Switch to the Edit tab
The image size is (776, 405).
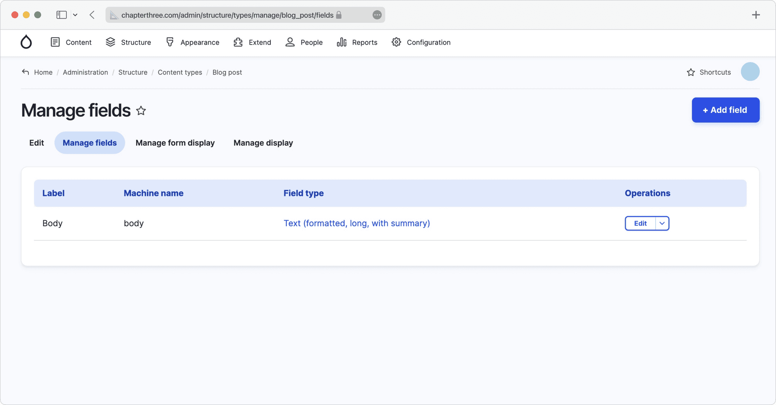pyautogui.click(x=36, y=143)
